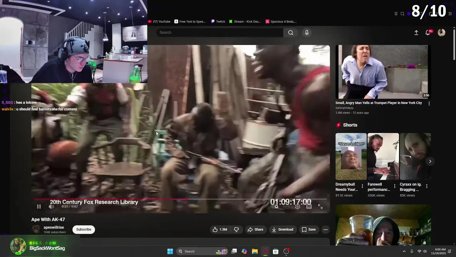Viewport: 456px width, 257px height.
Task: Start voice search with the microphone
Action: click(x=307, y=32)
